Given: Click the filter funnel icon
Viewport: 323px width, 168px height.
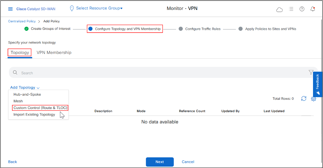Looking at the screenshot, I should tap(311, 72).
